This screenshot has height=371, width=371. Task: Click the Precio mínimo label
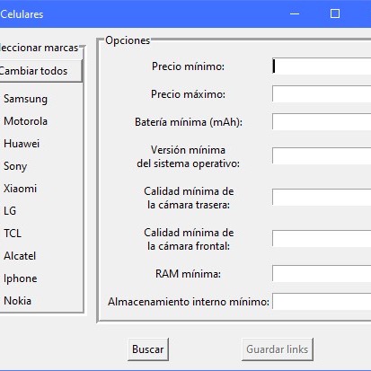(x=188, y=66)
